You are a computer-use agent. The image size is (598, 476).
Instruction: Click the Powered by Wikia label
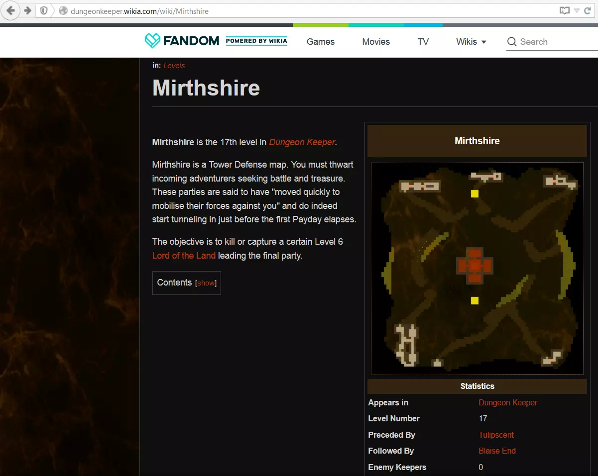click(x=256, y=41)
